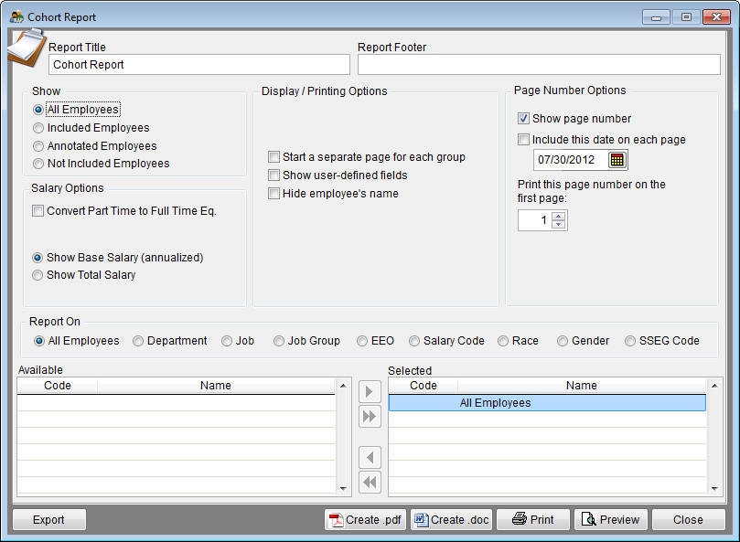Preview the report

[611, 519]
